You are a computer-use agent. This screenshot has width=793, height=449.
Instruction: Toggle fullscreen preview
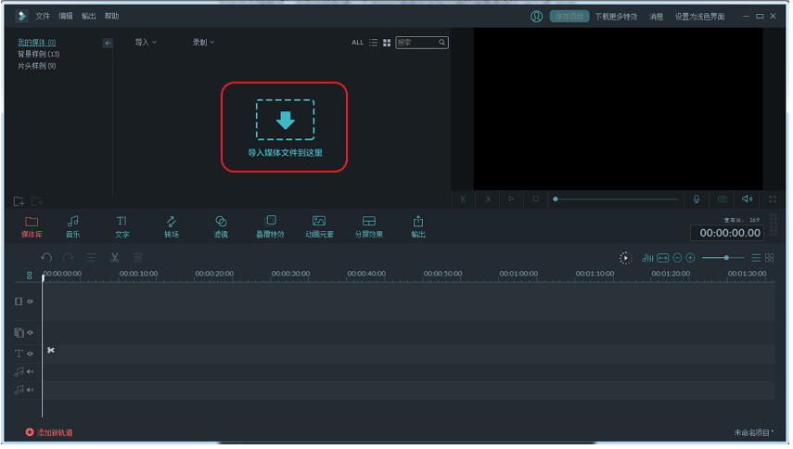[773, 199]
